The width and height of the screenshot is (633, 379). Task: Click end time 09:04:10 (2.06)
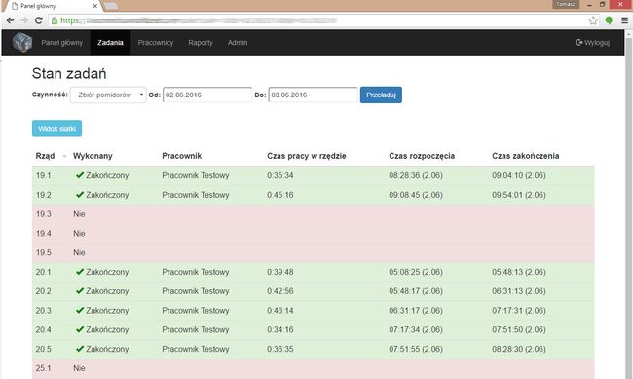coord(519,175)
